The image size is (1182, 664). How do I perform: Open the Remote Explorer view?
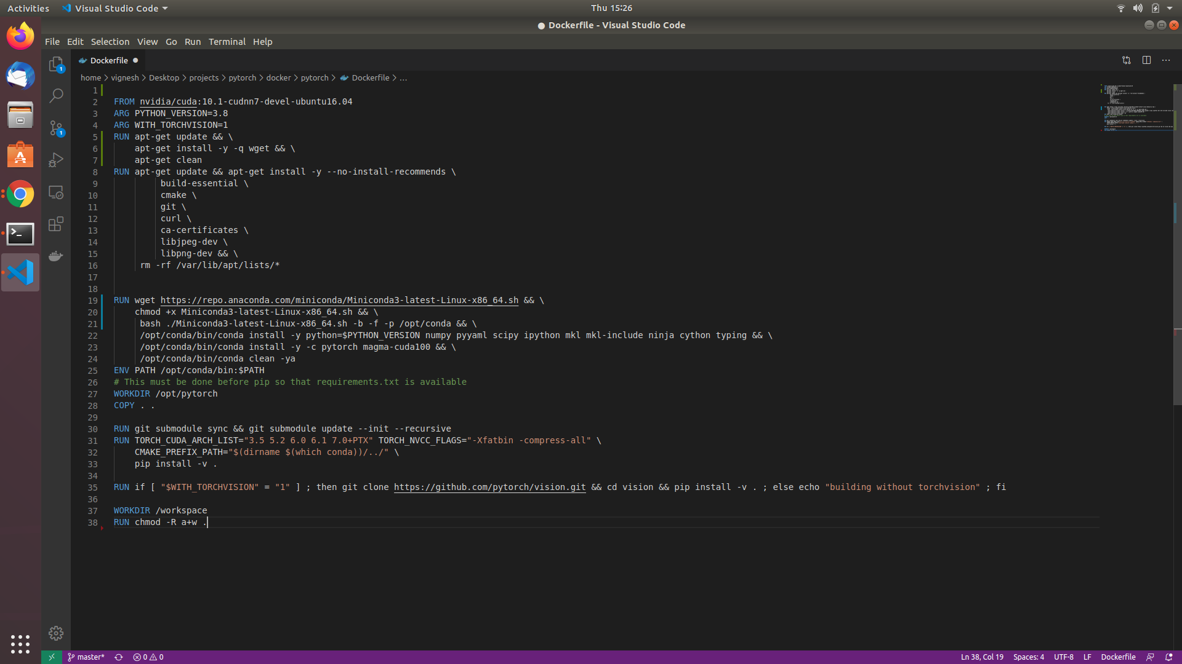coord(56,192)
